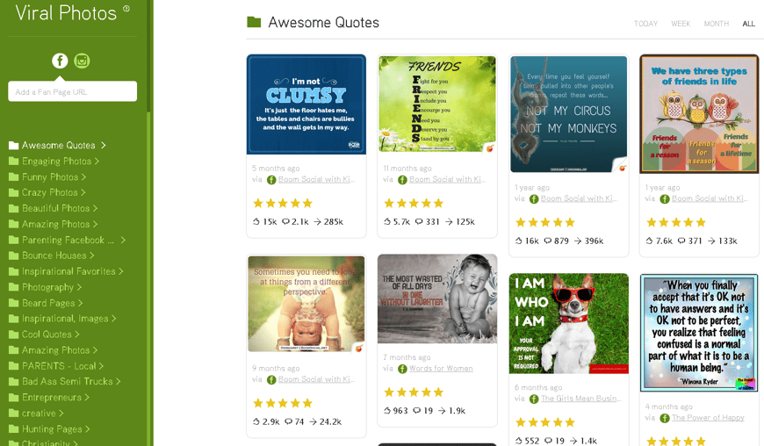Click the Add a Fan Page URL field
The width and height of the screenshot is (764, 446).
73,91
